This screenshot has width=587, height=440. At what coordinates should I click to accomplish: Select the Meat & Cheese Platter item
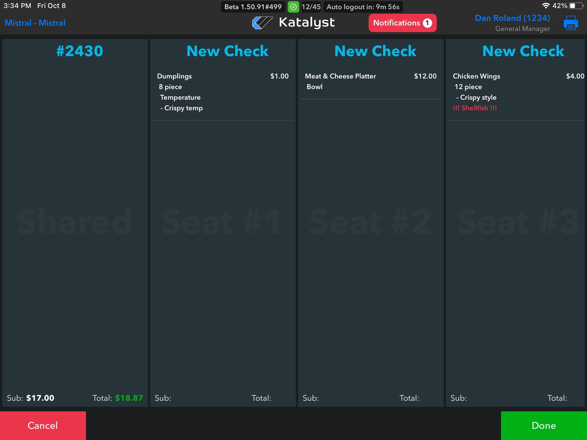[x=340, y=76]
